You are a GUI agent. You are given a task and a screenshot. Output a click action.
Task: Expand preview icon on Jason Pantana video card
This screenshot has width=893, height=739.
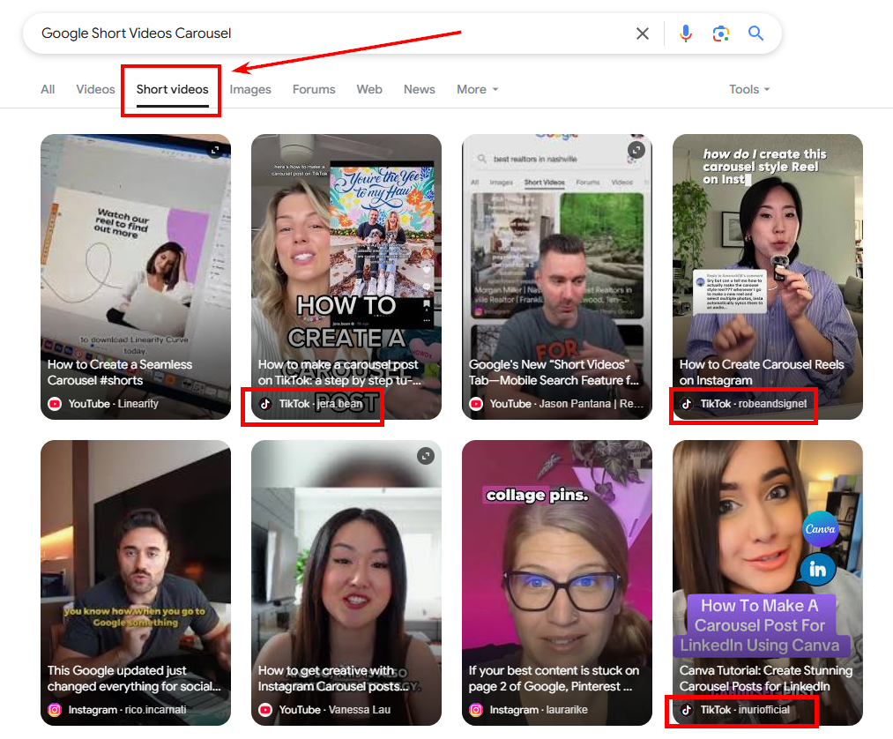(636, 150)
